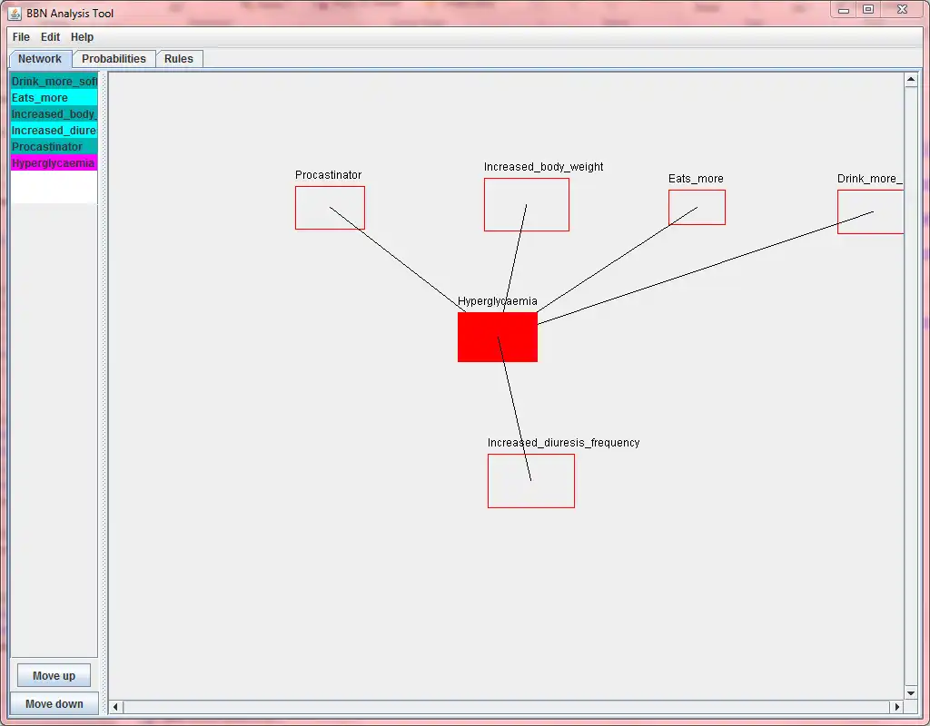Open the File menu

(x=21, y=36)
